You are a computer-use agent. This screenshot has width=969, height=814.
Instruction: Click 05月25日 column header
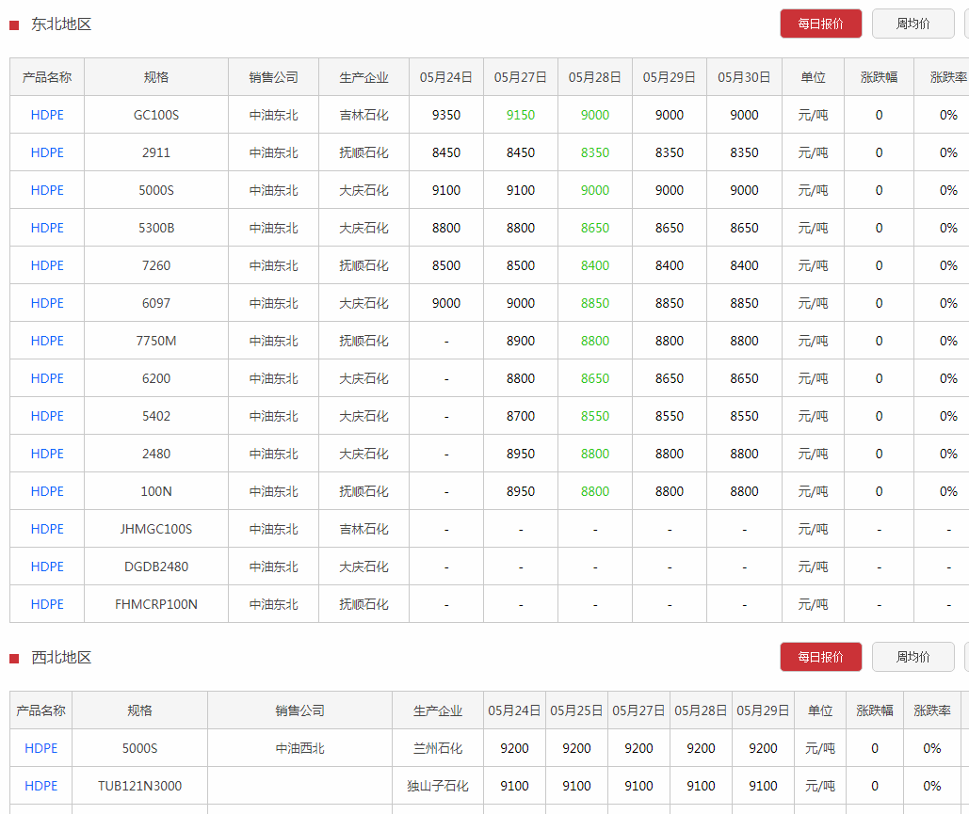click(x=576, y=710)
